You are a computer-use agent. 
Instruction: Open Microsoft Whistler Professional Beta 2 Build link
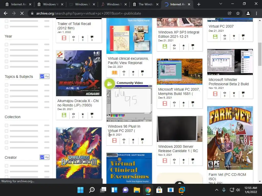[228, 82]
